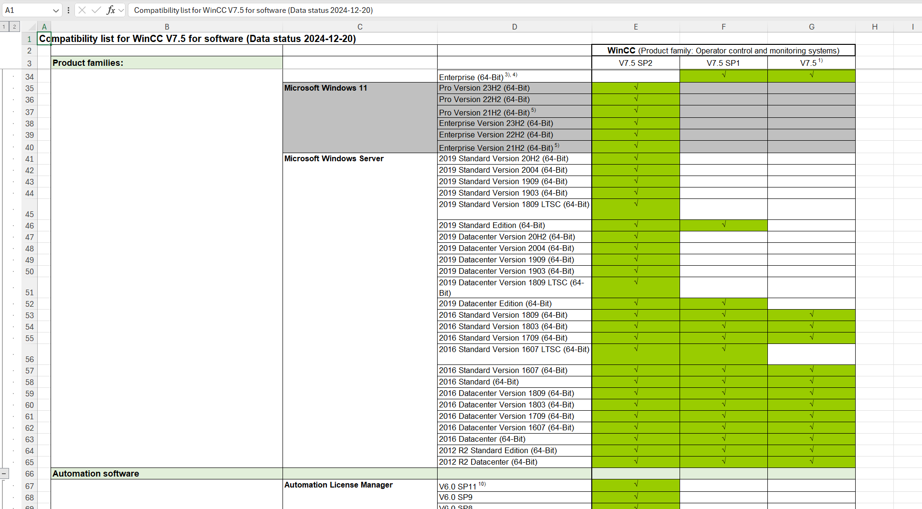Image resolution: width=922 pixels, height=509 pixels.
Task: Collapse the outline group at row 66
Action: (4, 474)
